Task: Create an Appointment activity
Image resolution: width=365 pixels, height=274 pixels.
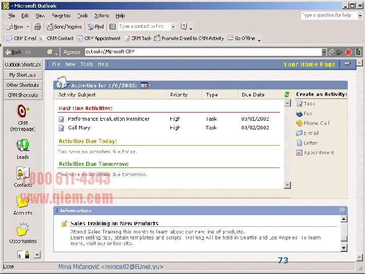Action: (315, 152)
